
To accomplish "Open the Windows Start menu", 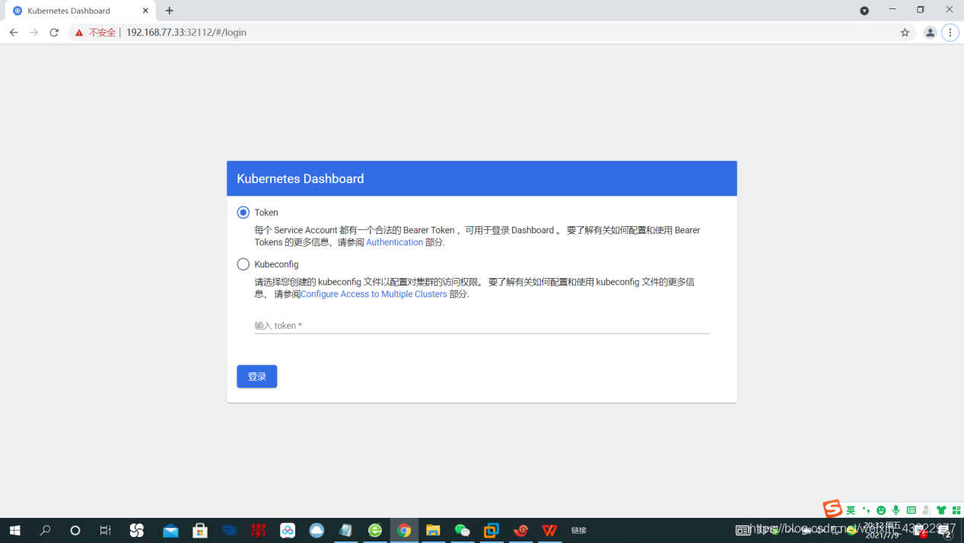I will point(14,530).
